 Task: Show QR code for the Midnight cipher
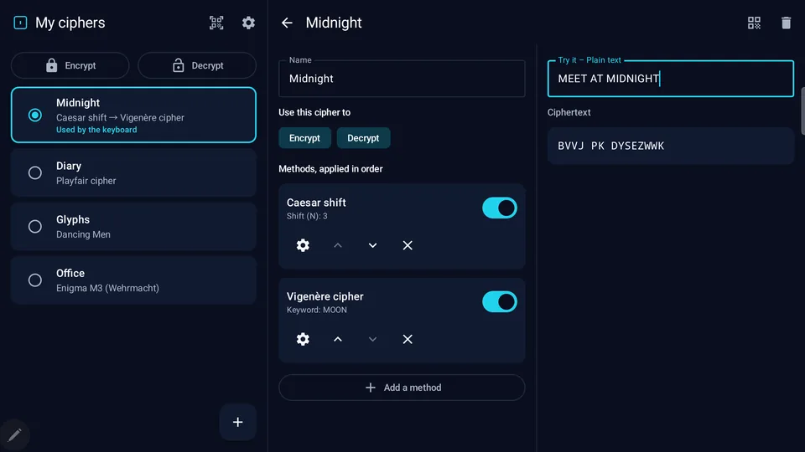point(754,23)
